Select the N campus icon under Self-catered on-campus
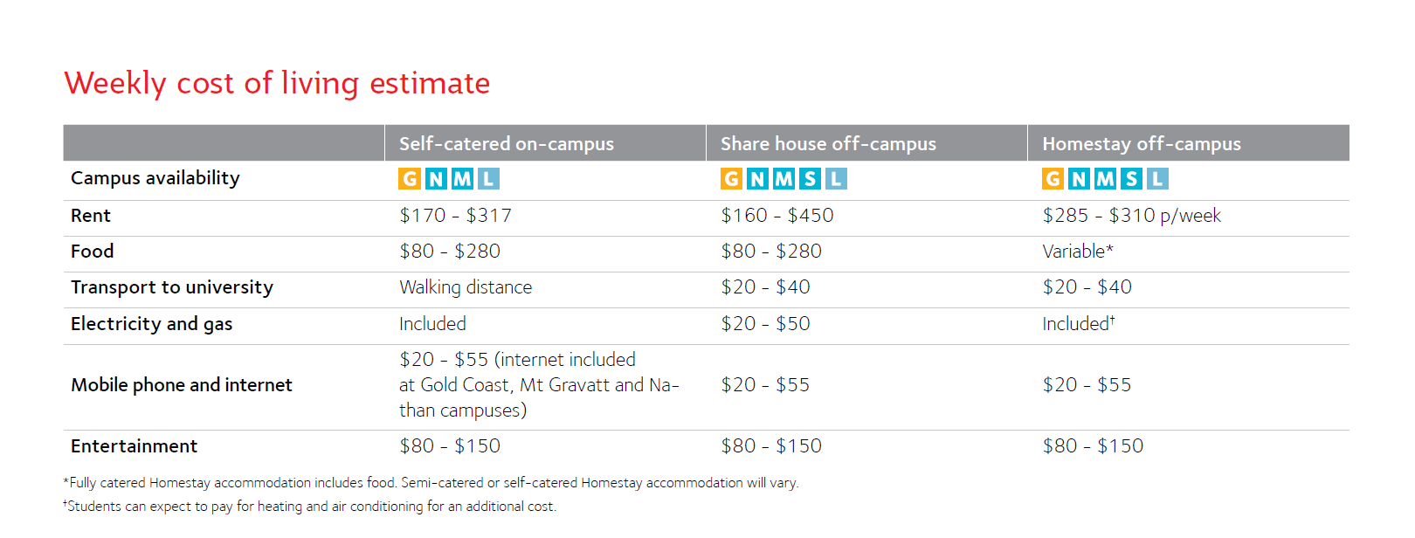1415x538 pixels. pos(436,179)
